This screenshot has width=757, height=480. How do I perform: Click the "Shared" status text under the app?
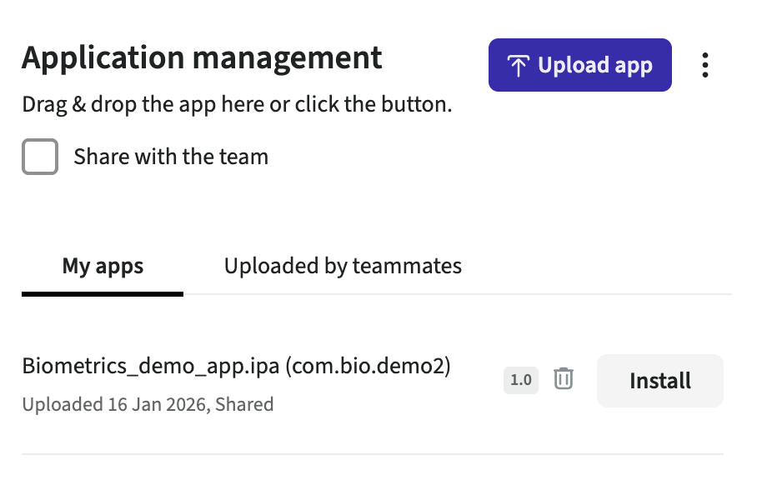[x=245, y=405]
